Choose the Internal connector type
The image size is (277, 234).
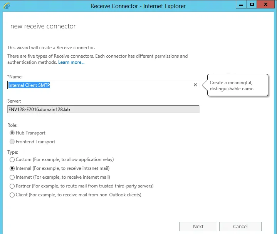[13, 168]
